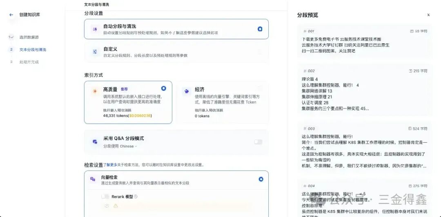Image resolution: width=441 pixels, height=217 pixels.
Task: Select the 自动分段与清洗 radio option
Action: [260, 29]
